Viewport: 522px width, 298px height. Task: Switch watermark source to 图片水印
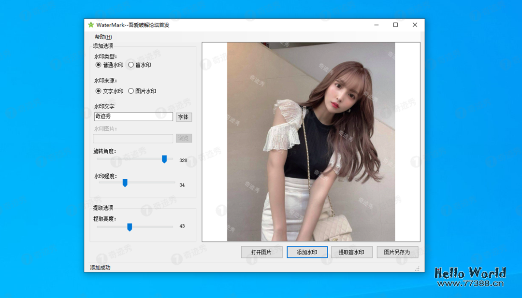[x=131, y=91]
